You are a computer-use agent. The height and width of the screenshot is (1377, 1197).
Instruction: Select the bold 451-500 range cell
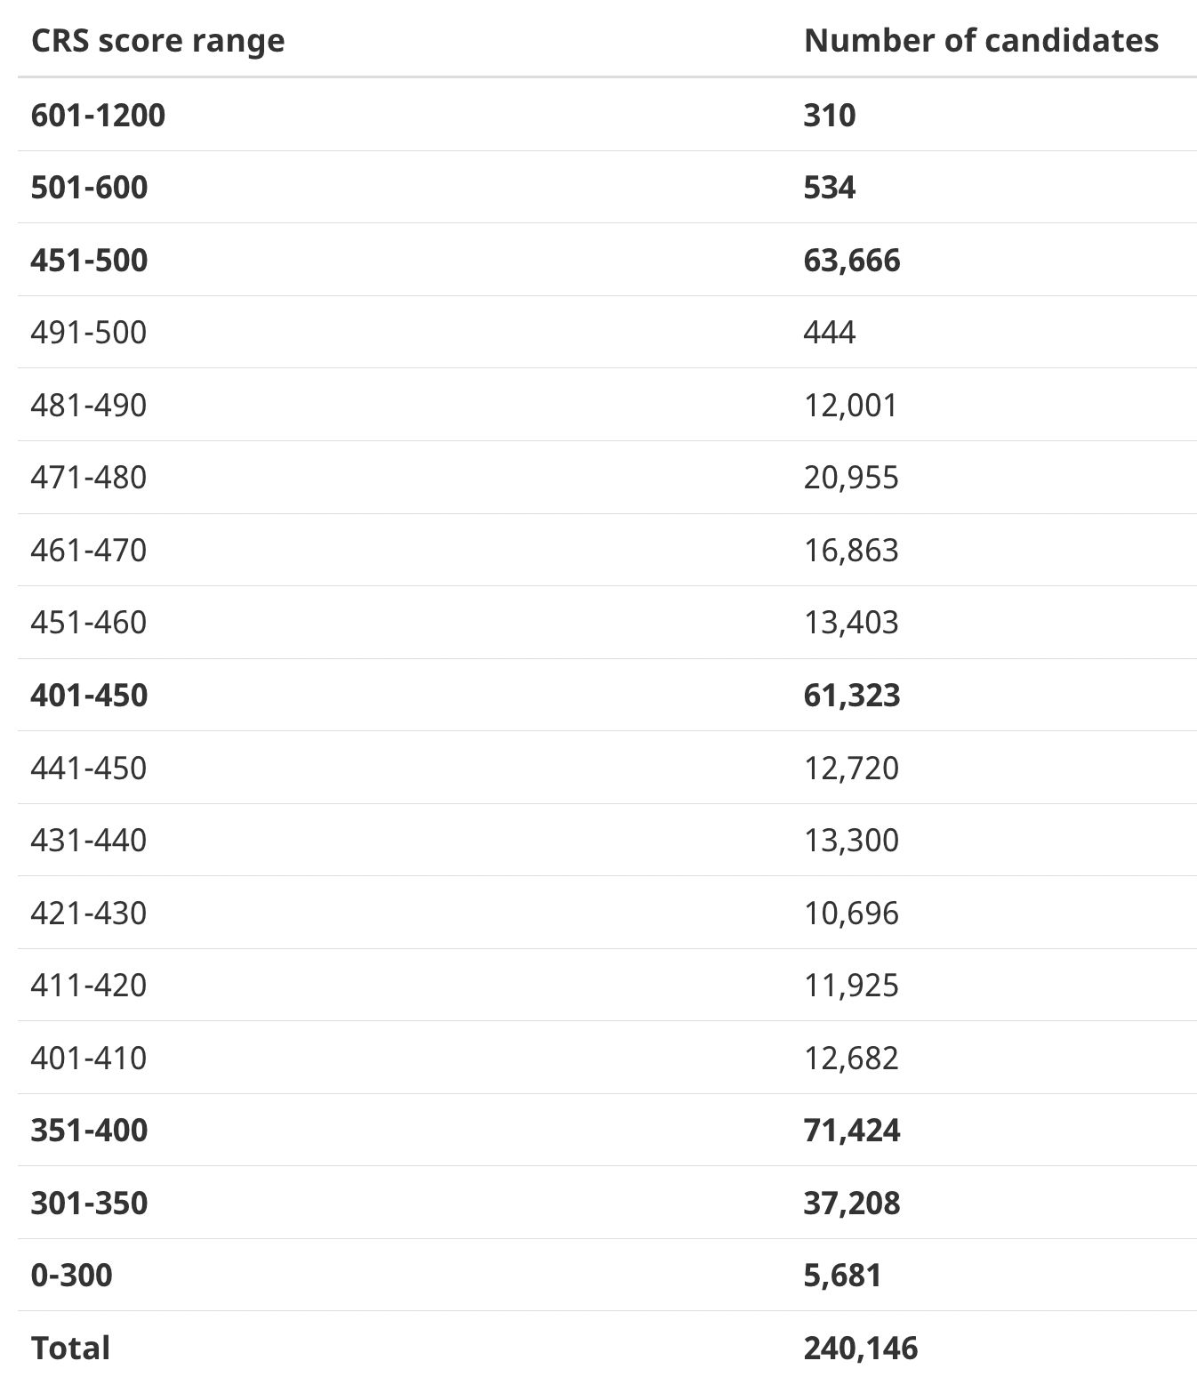(x=89, y=261)
